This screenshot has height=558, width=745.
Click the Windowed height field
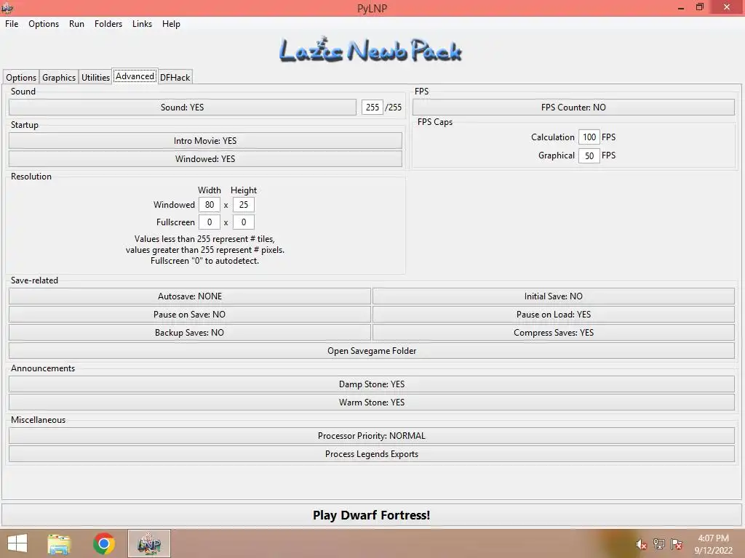[x=244, y=205]
